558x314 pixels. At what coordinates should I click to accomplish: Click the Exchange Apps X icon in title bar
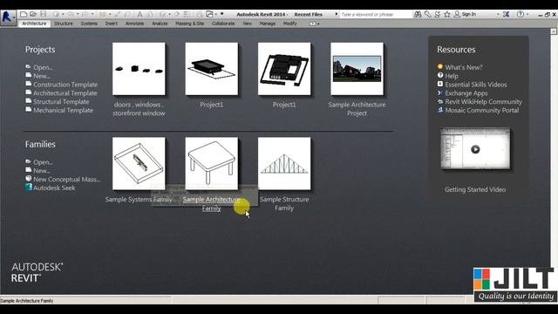coord(506,14)
